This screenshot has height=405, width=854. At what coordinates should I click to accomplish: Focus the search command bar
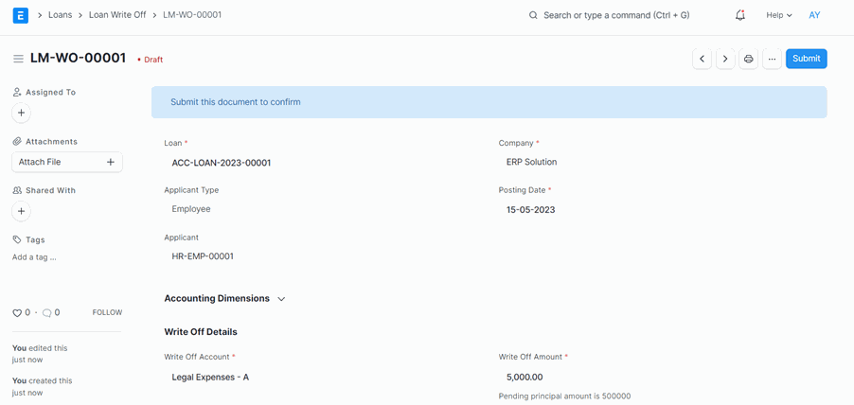click(x=616, y=15)
